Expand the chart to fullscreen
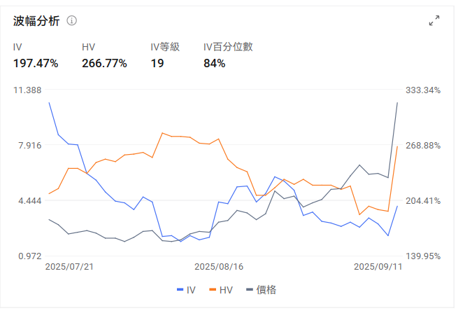Screen dimensions: 465x311 tap(434, 20)
